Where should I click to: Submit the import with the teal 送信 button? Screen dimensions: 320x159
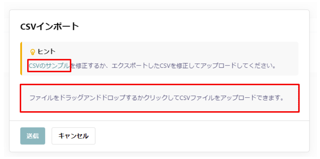pos(33,136)
